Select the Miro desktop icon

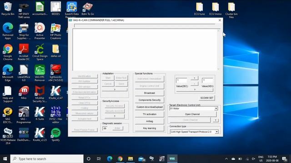[24, 93]
